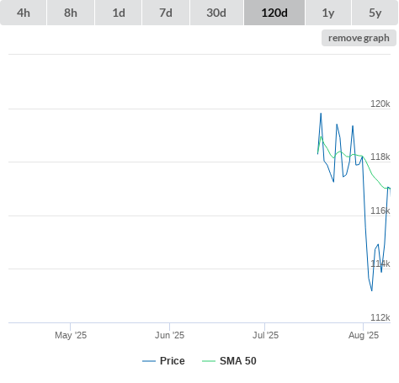
Task: Choose the 1d range tab
Action: [x=119, y=13]
